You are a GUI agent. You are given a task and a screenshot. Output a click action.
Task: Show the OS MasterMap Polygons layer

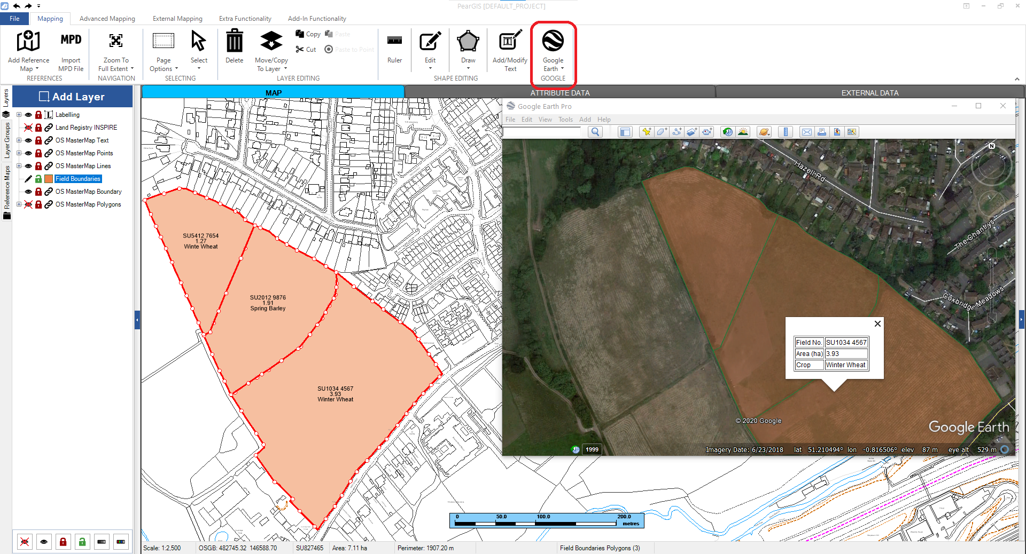(28, 204)
